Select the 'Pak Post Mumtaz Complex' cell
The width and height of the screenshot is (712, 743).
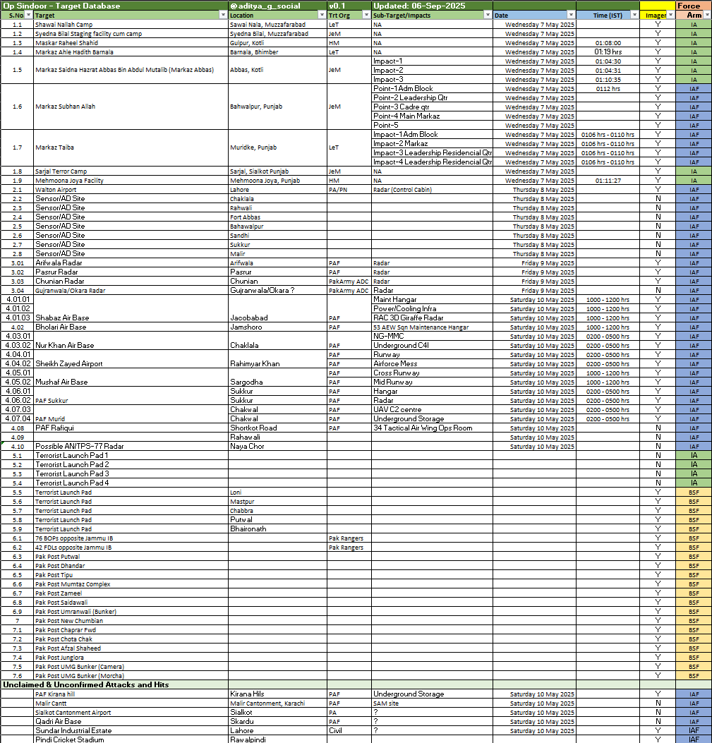[x=131, y=584]
